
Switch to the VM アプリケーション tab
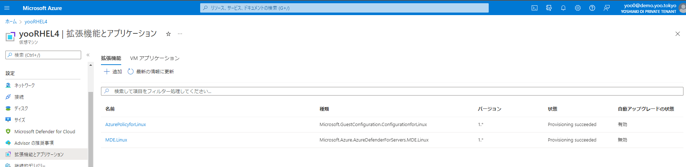pos(155,58)
